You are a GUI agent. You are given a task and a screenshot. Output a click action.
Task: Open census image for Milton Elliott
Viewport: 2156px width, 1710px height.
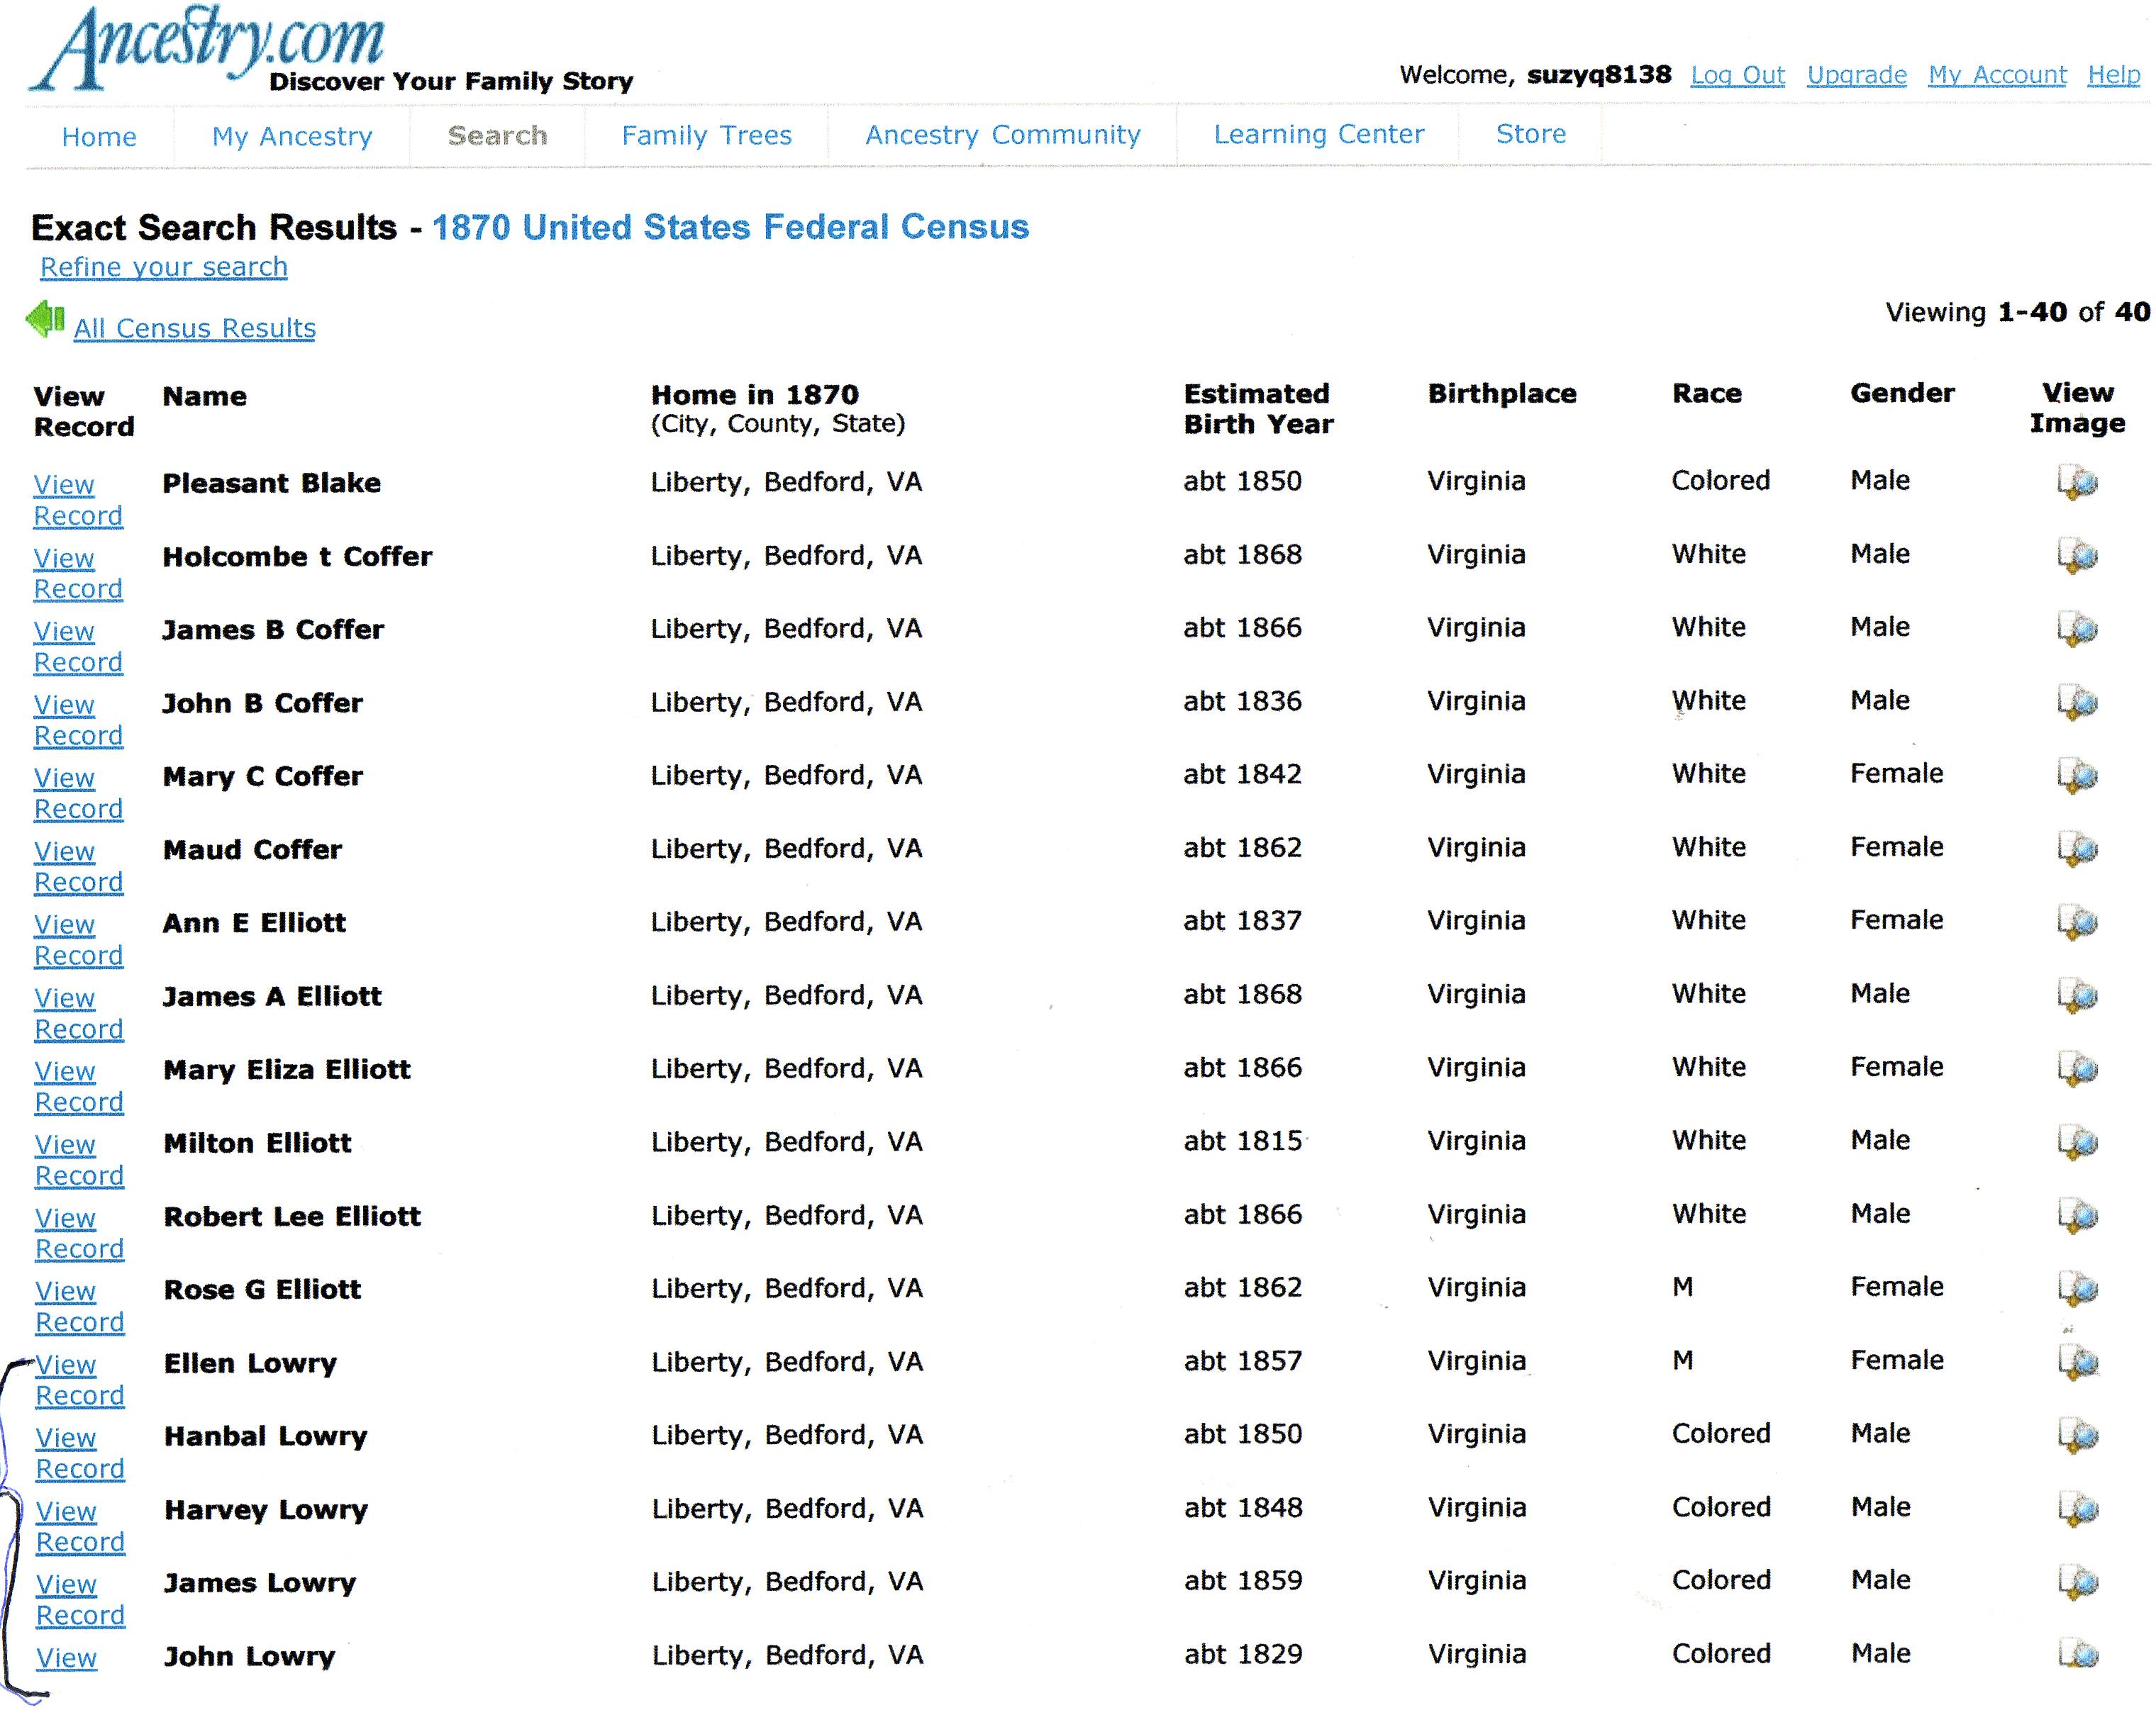click(2077, 1142)
